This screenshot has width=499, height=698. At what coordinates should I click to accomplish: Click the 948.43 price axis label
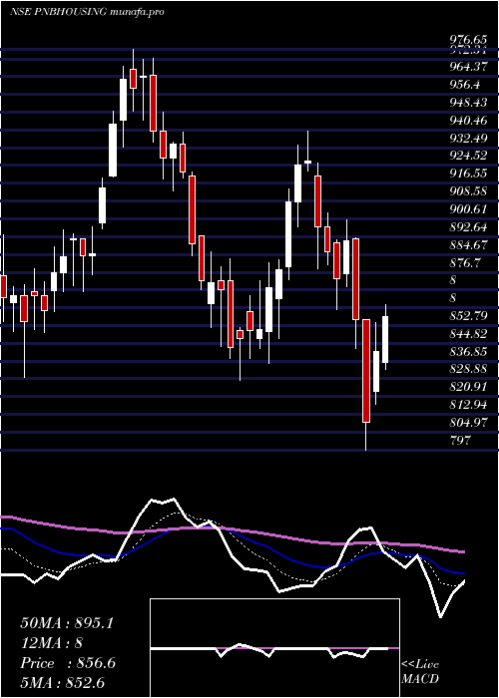pyautogui.click(x=468, y=103)
